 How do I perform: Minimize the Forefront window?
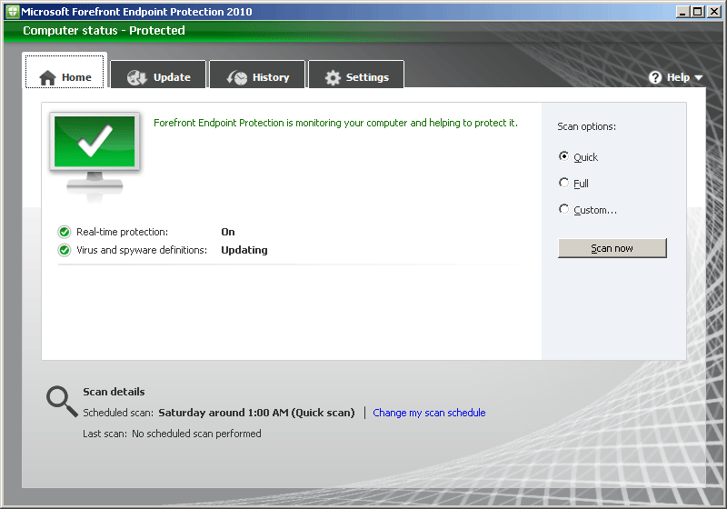click(682, 12)
